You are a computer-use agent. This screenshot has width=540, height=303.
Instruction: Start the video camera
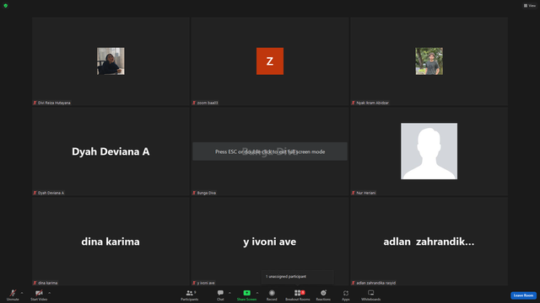click(x=39, y=295)
